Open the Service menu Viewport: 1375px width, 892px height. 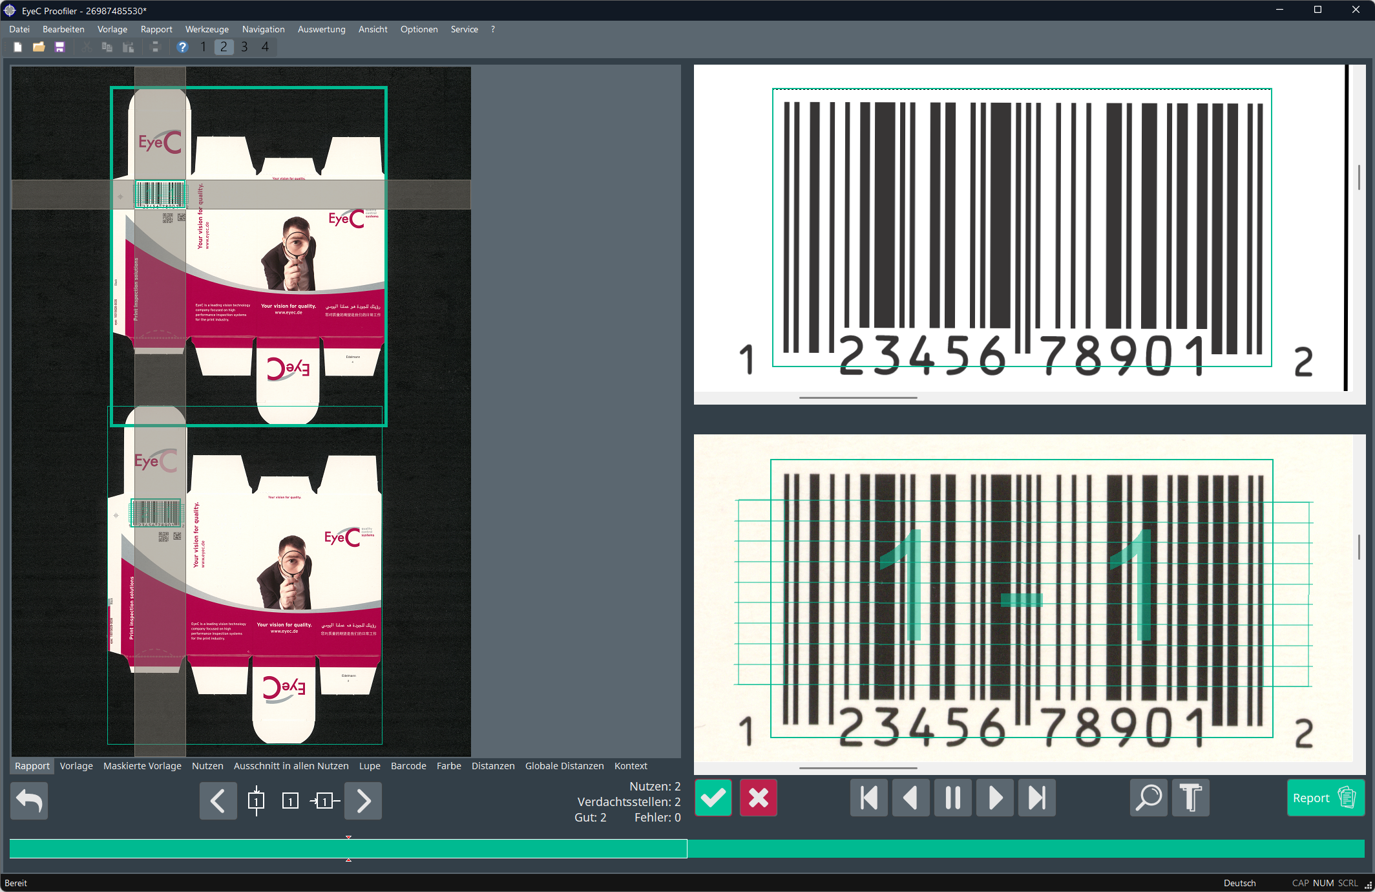(x=464, y=29)
